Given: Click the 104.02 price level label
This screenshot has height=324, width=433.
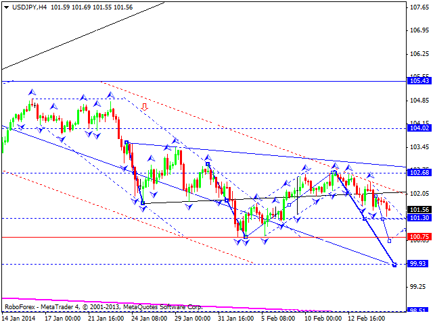Looking at the screenshot, I should [420, 128].
